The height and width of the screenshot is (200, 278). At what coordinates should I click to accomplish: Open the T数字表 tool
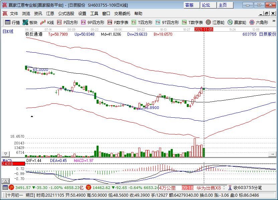click(x=192, y=22)
